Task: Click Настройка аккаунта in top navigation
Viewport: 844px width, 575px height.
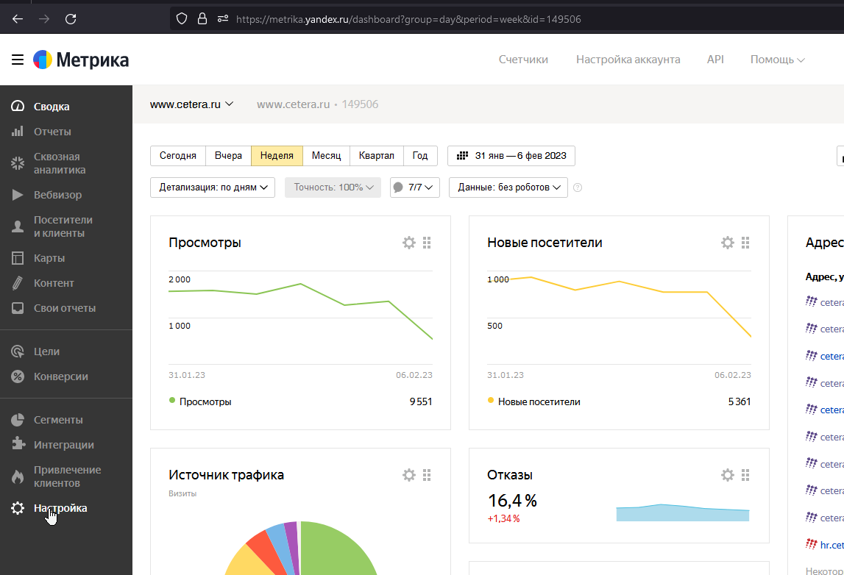Action: [x=628, y=60]
